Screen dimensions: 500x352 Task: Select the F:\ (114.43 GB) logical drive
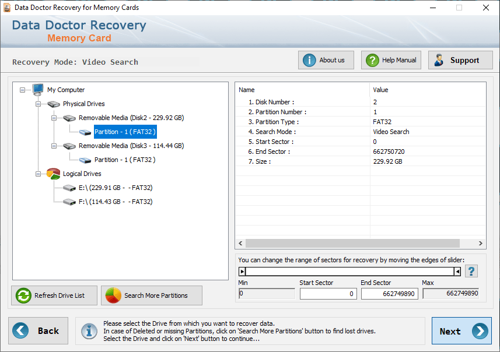pos(116,202)
